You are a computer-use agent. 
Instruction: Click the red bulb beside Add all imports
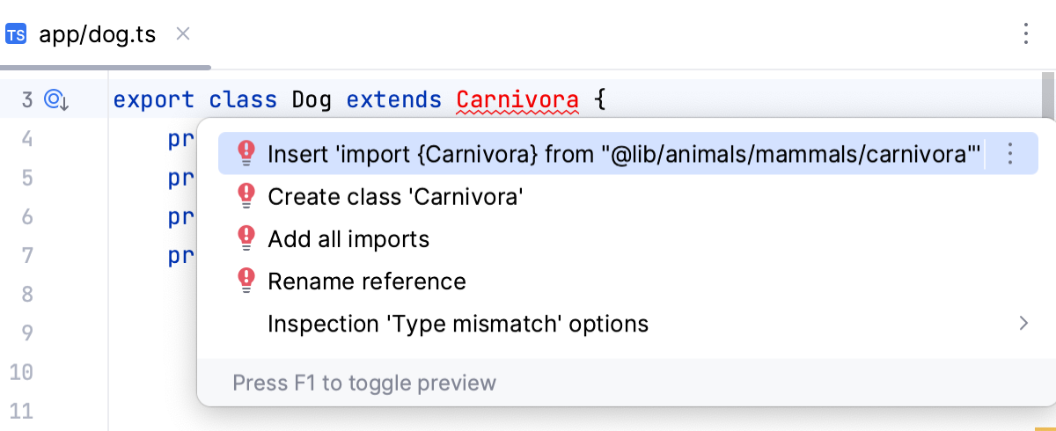(x=246, y=238)
